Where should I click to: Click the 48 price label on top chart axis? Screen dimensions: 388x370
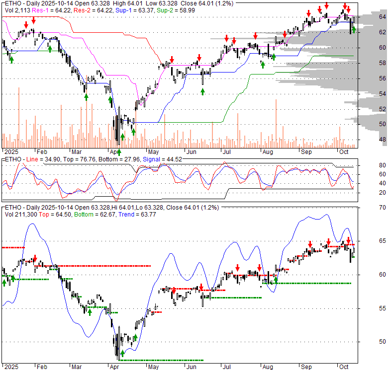pos(383,140)
